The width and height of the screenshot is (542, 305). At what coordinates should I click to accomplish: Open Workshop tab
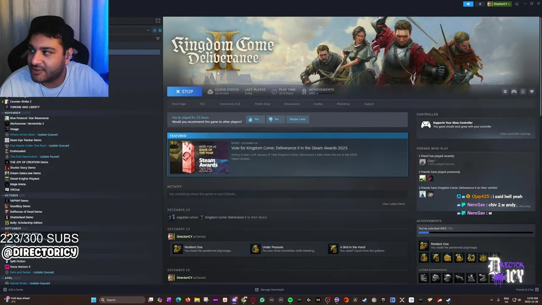(343, 104)
